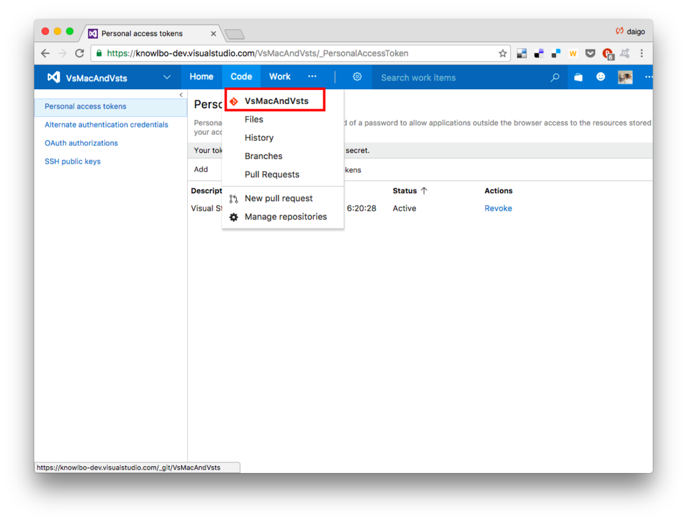Select the Code tab
This screenshot has width=687, height=522.
pos(242,76)
